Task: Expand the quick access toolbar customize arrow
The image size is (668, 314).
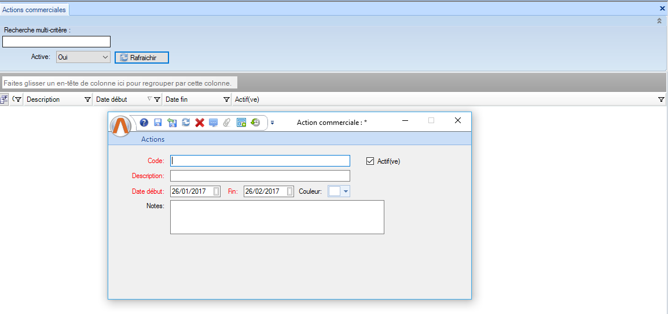Action: pos(272,123)
